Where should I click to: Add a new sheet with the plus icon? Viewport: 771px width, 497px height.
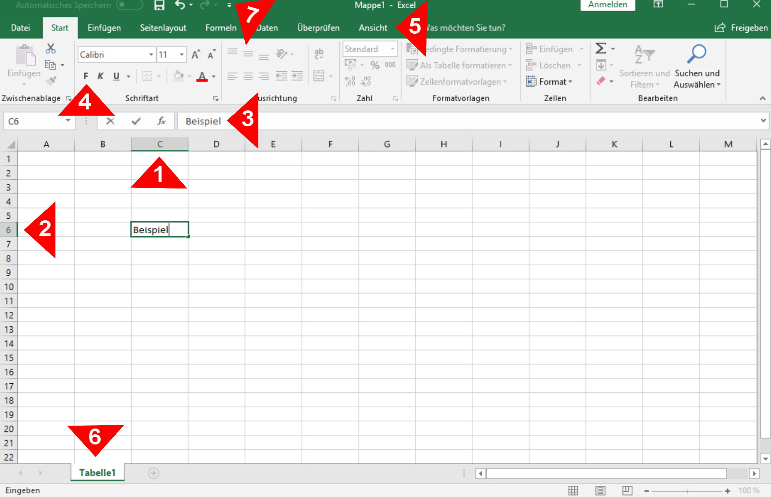pyautogui.click(x=153, y=473)
